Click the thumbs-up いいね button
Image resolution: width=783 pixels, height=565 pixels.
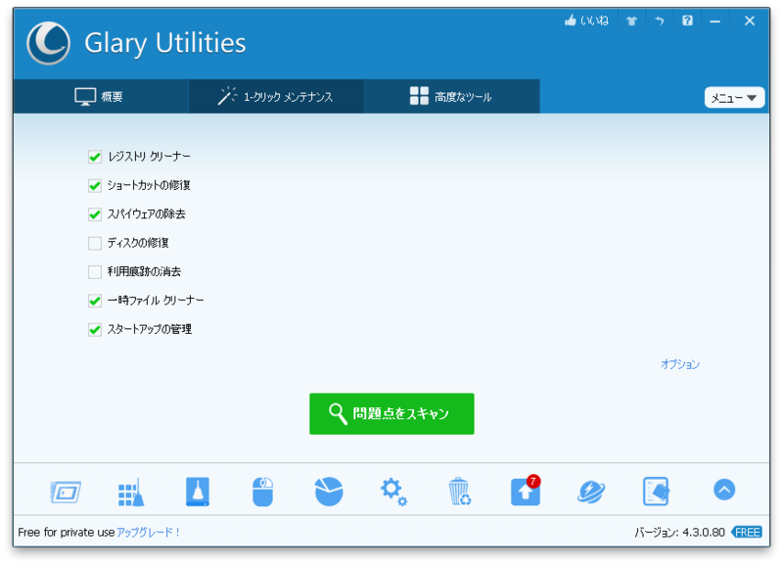586,21
